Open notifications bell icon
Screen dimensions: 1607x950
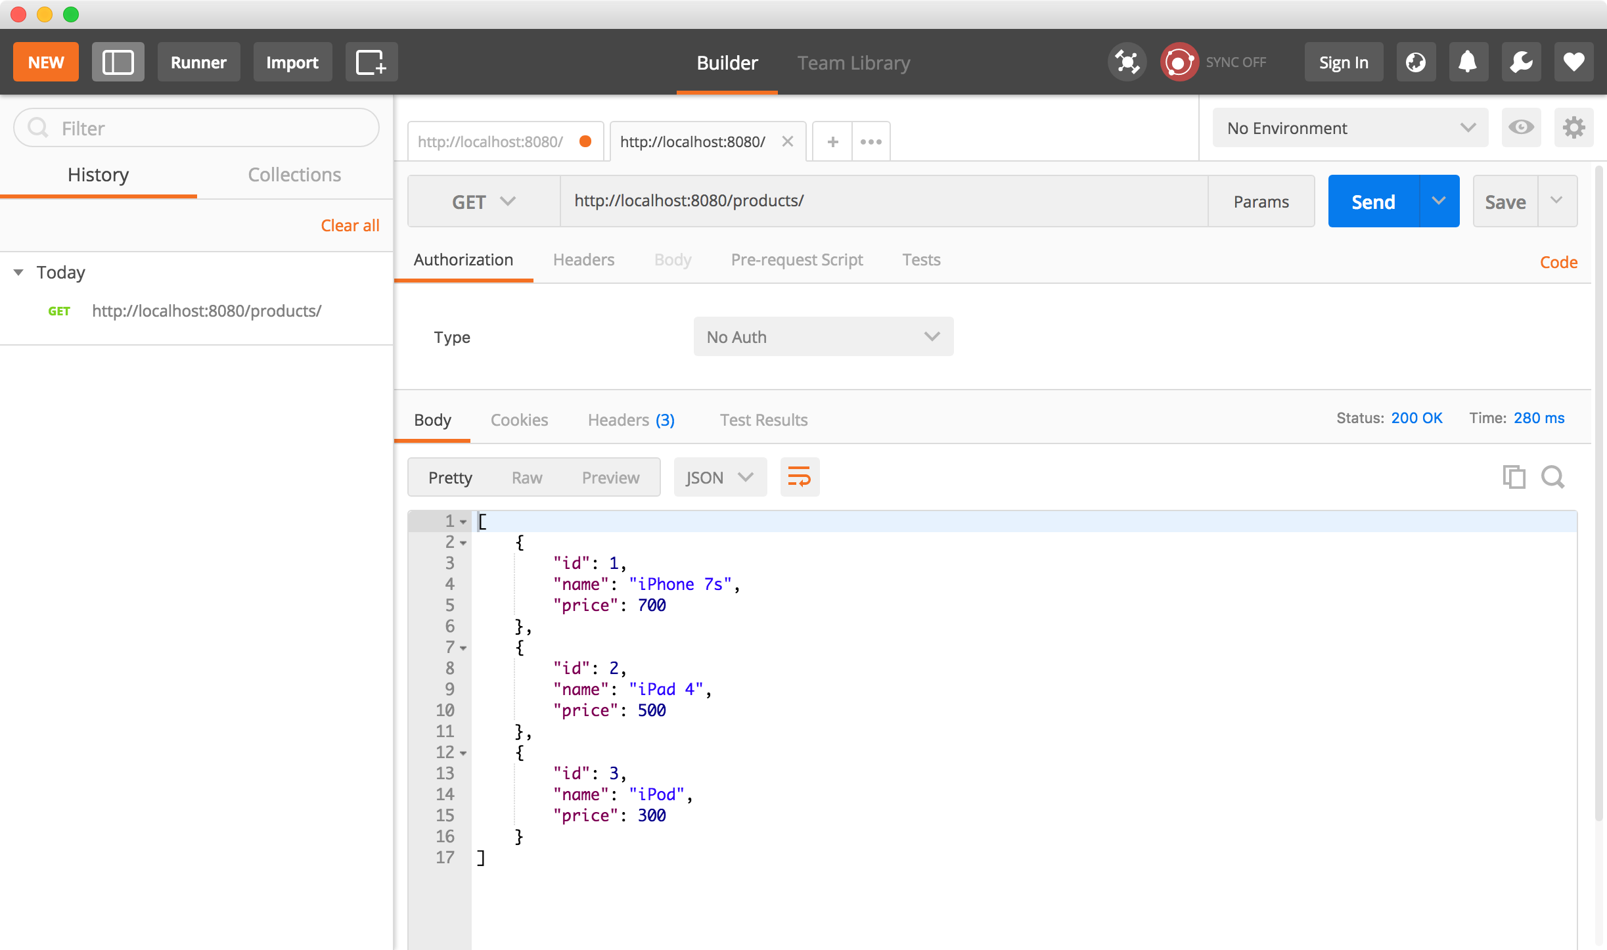pyautogui.click(x=1468, y=62)
